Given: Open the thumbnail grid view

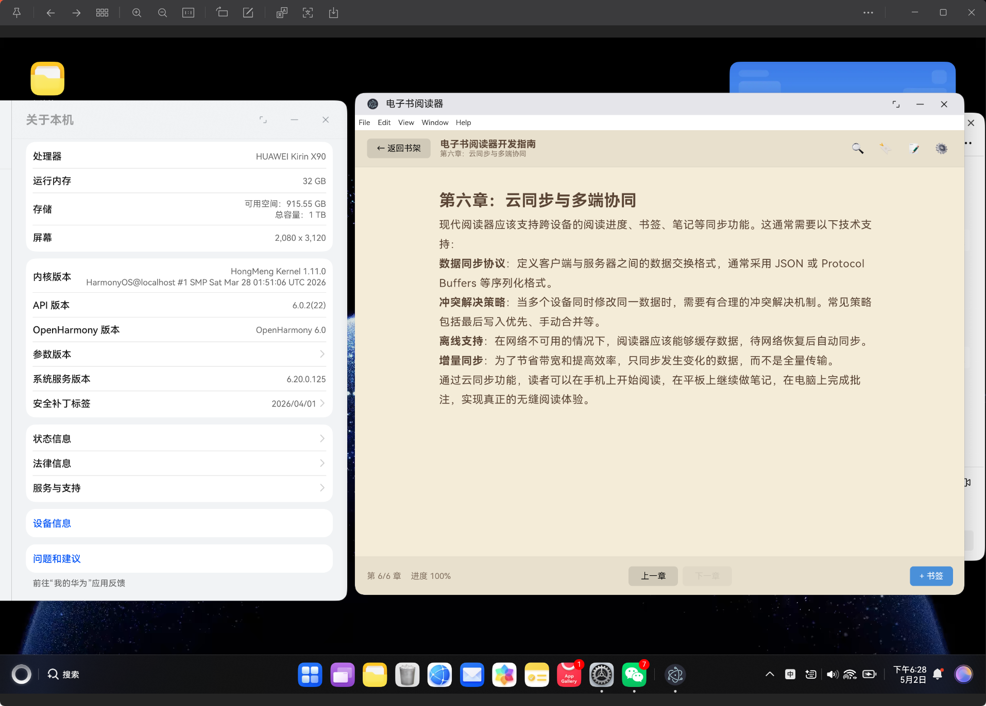Looking at the screenshot, I should point(102,12).
